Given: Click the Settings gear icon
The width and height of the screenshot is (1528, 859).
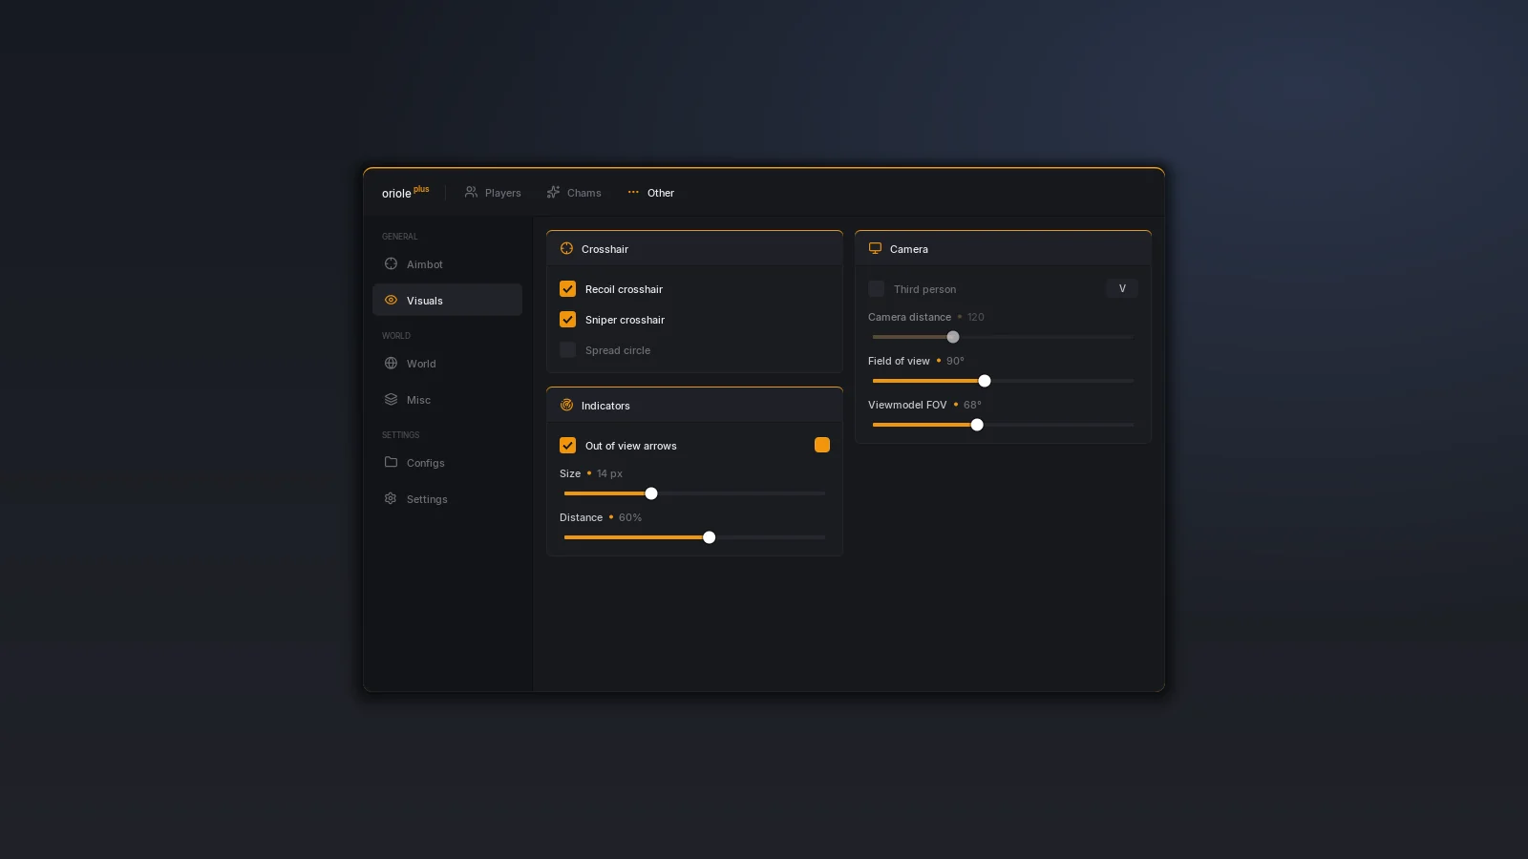Looking at the screenshot, I should tap(391, 498).
